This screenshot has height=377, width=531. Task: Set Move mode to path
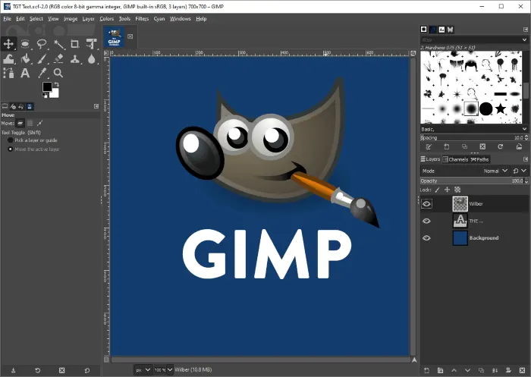click(39, 123)
